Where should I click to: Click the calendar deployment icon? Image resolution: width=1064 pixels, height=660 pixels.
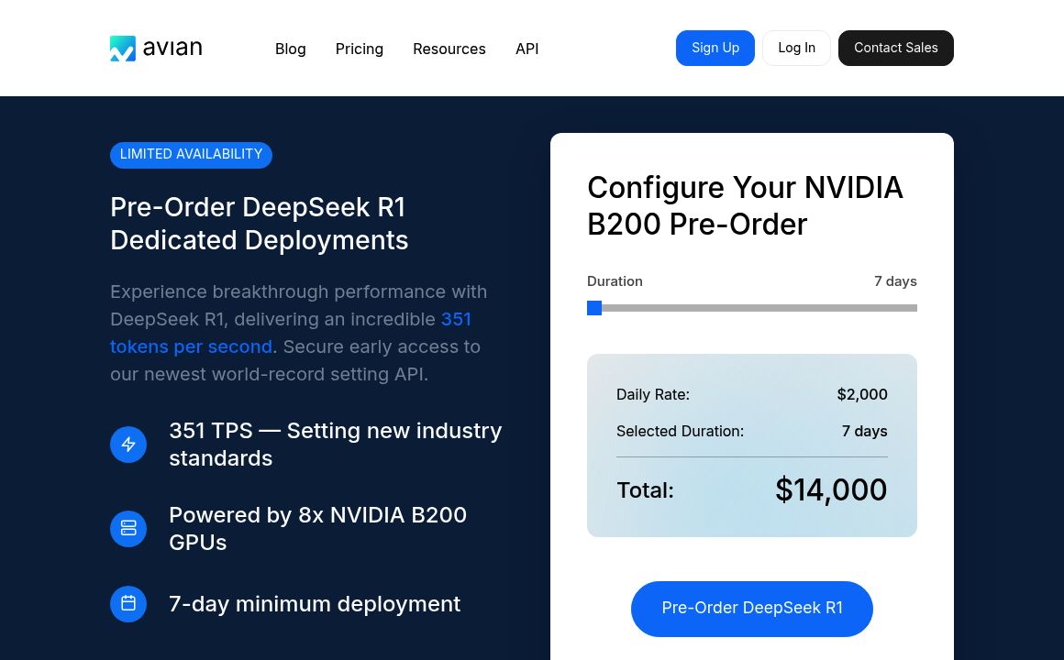tap(128, 604)
